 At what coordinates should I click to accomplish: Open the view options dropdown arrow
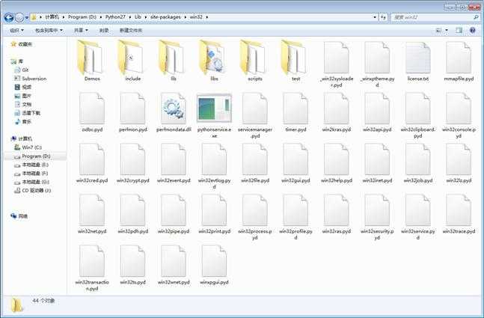pos(447,30)
